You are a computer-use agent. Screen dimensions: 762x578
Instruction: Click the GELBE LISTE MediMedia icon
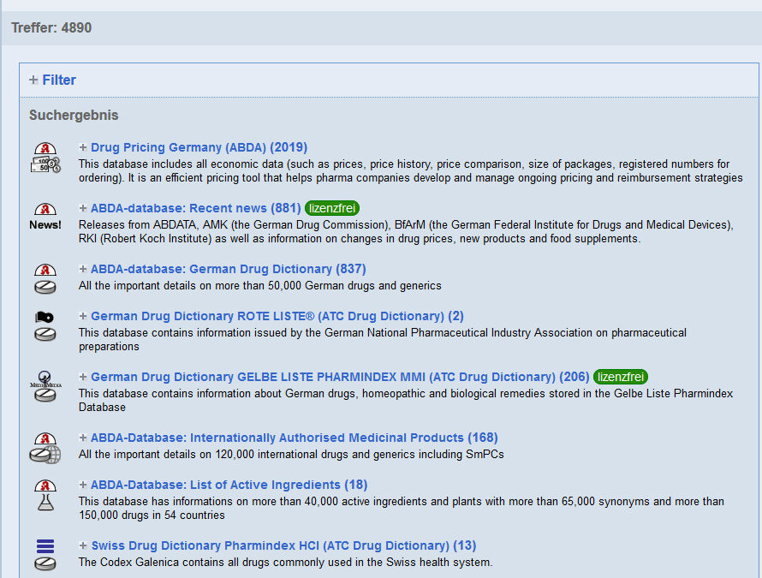coord(45,386)
